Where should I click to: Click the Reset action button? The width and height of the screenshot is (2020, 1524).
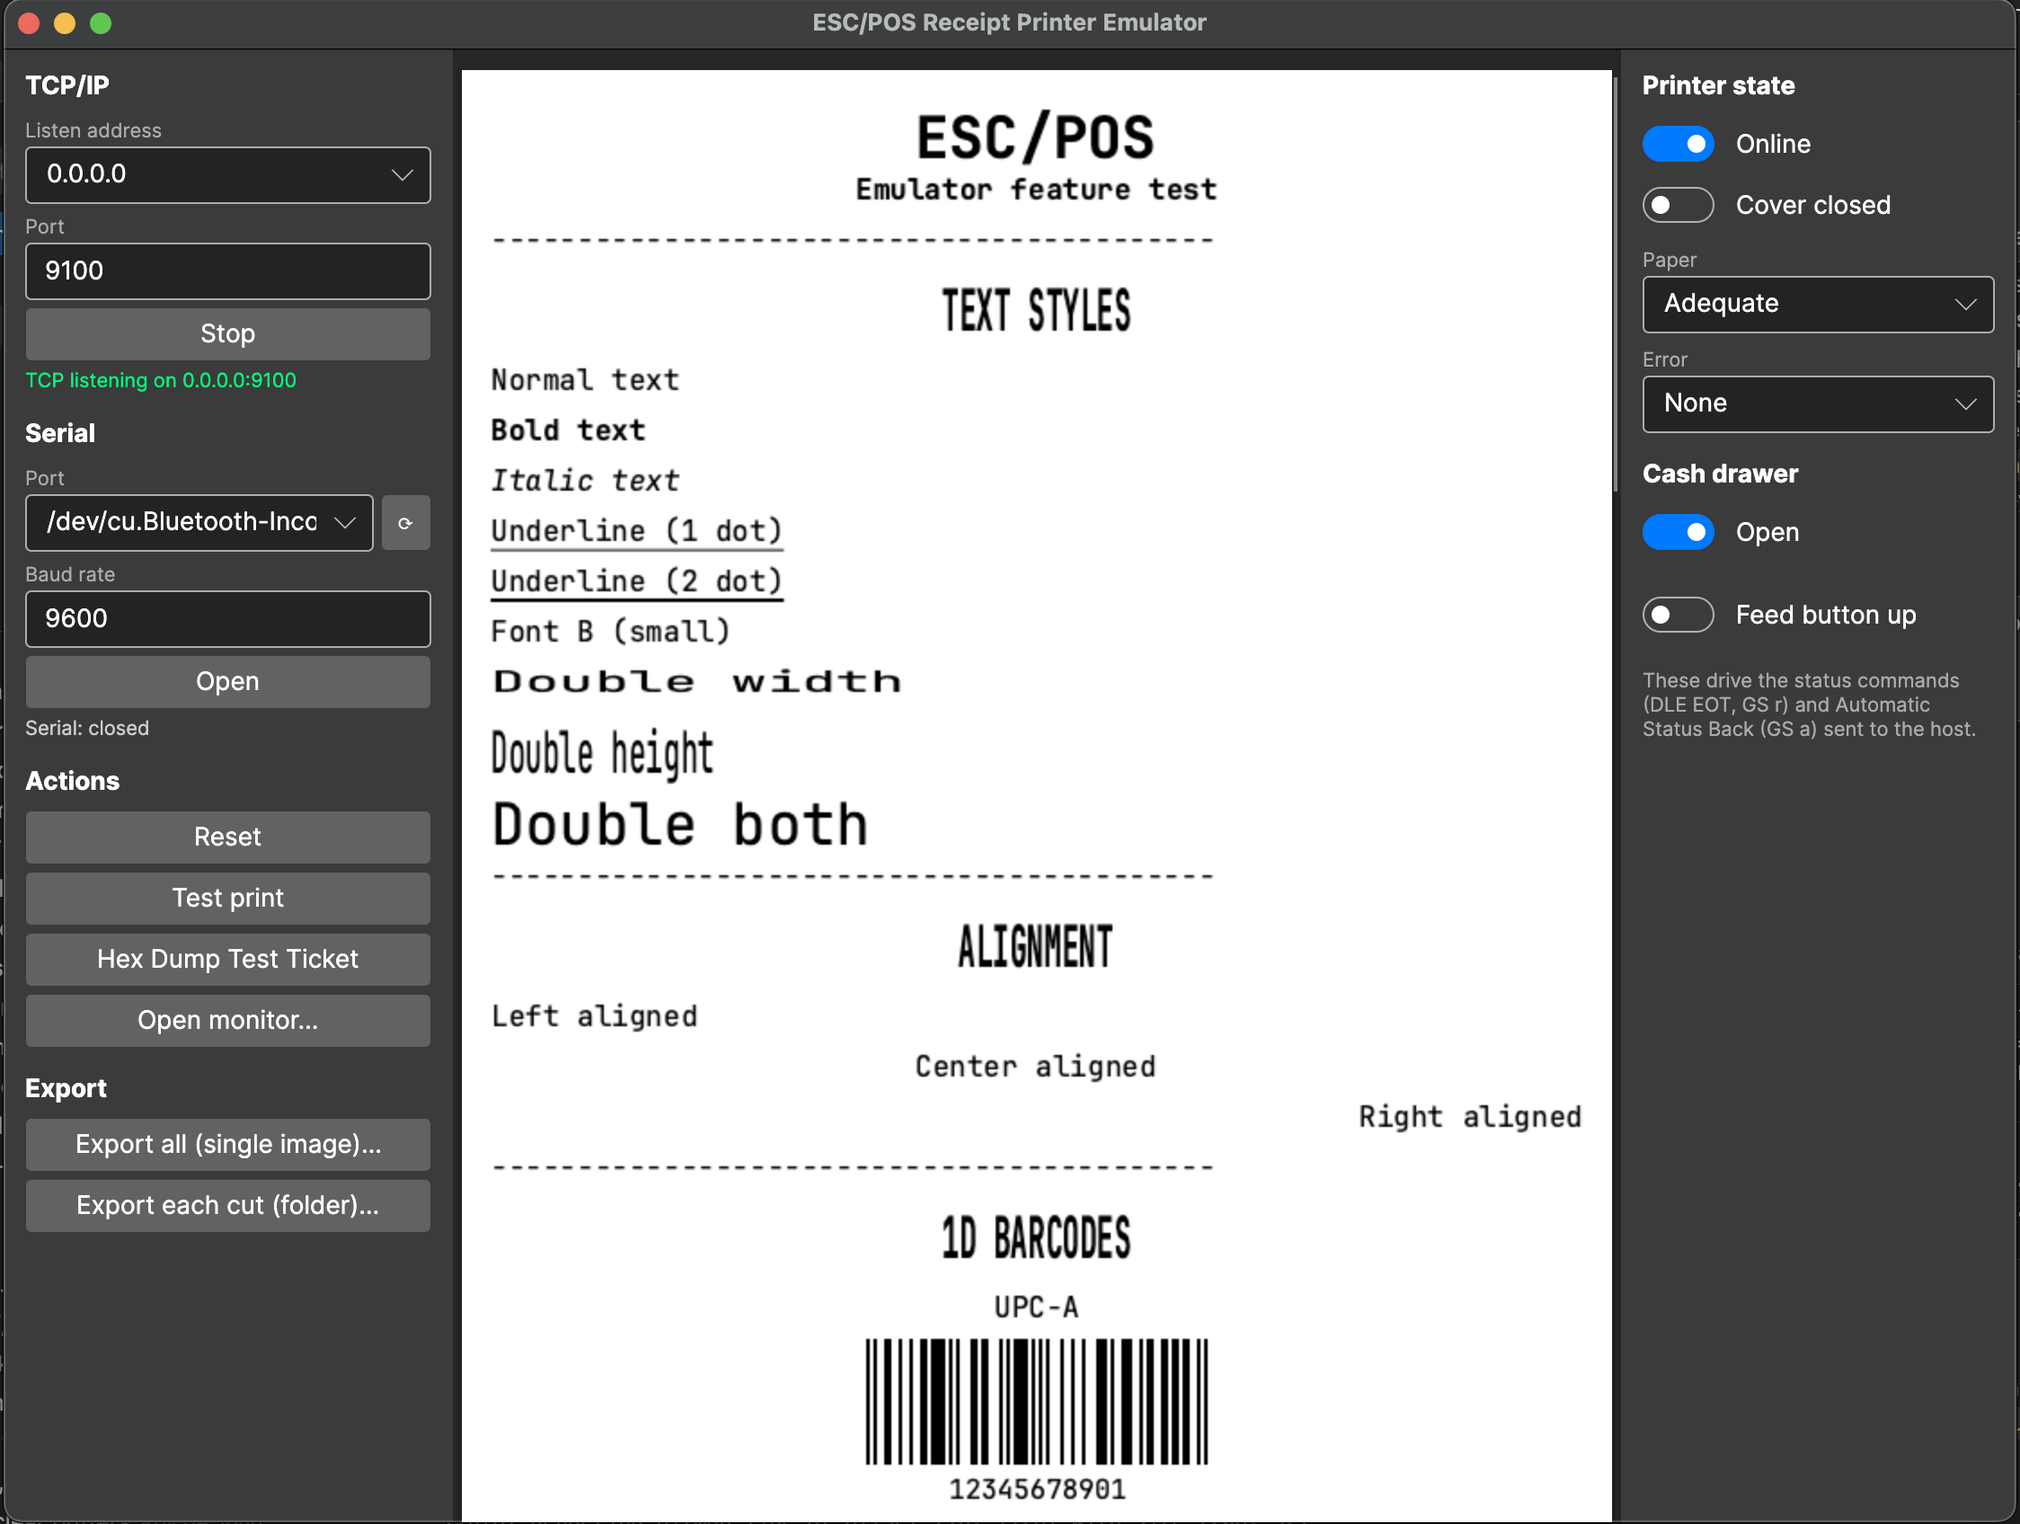pyautogui.click(x=227, y=837)
